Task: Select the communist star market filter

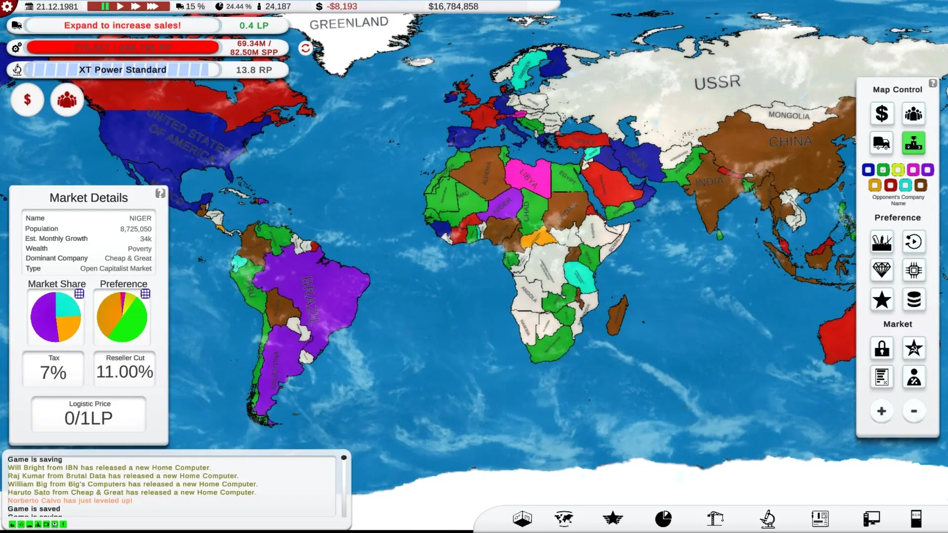Action: point(913,348)
